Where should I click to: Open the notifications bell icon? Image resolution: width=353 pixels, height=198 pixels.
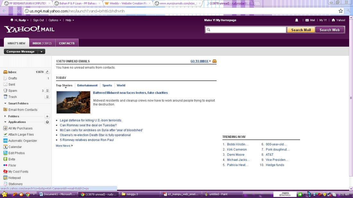pos(297,20)
